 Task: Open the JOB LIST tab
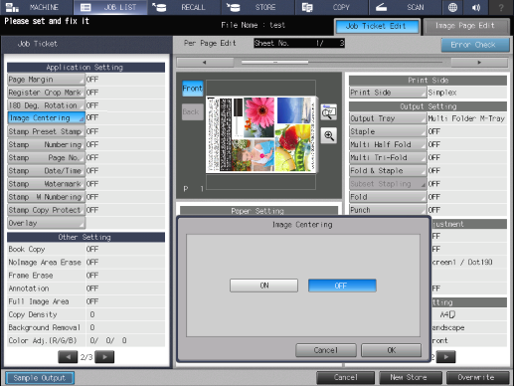click(110, 7)
